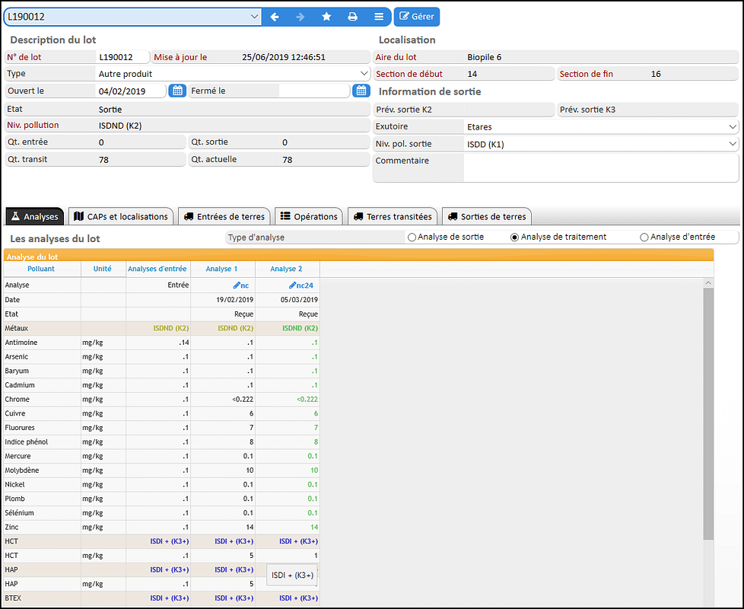Open calendar picker for Ouvert le
This screenshot has width=744, height=609.
tap(177, 91)
